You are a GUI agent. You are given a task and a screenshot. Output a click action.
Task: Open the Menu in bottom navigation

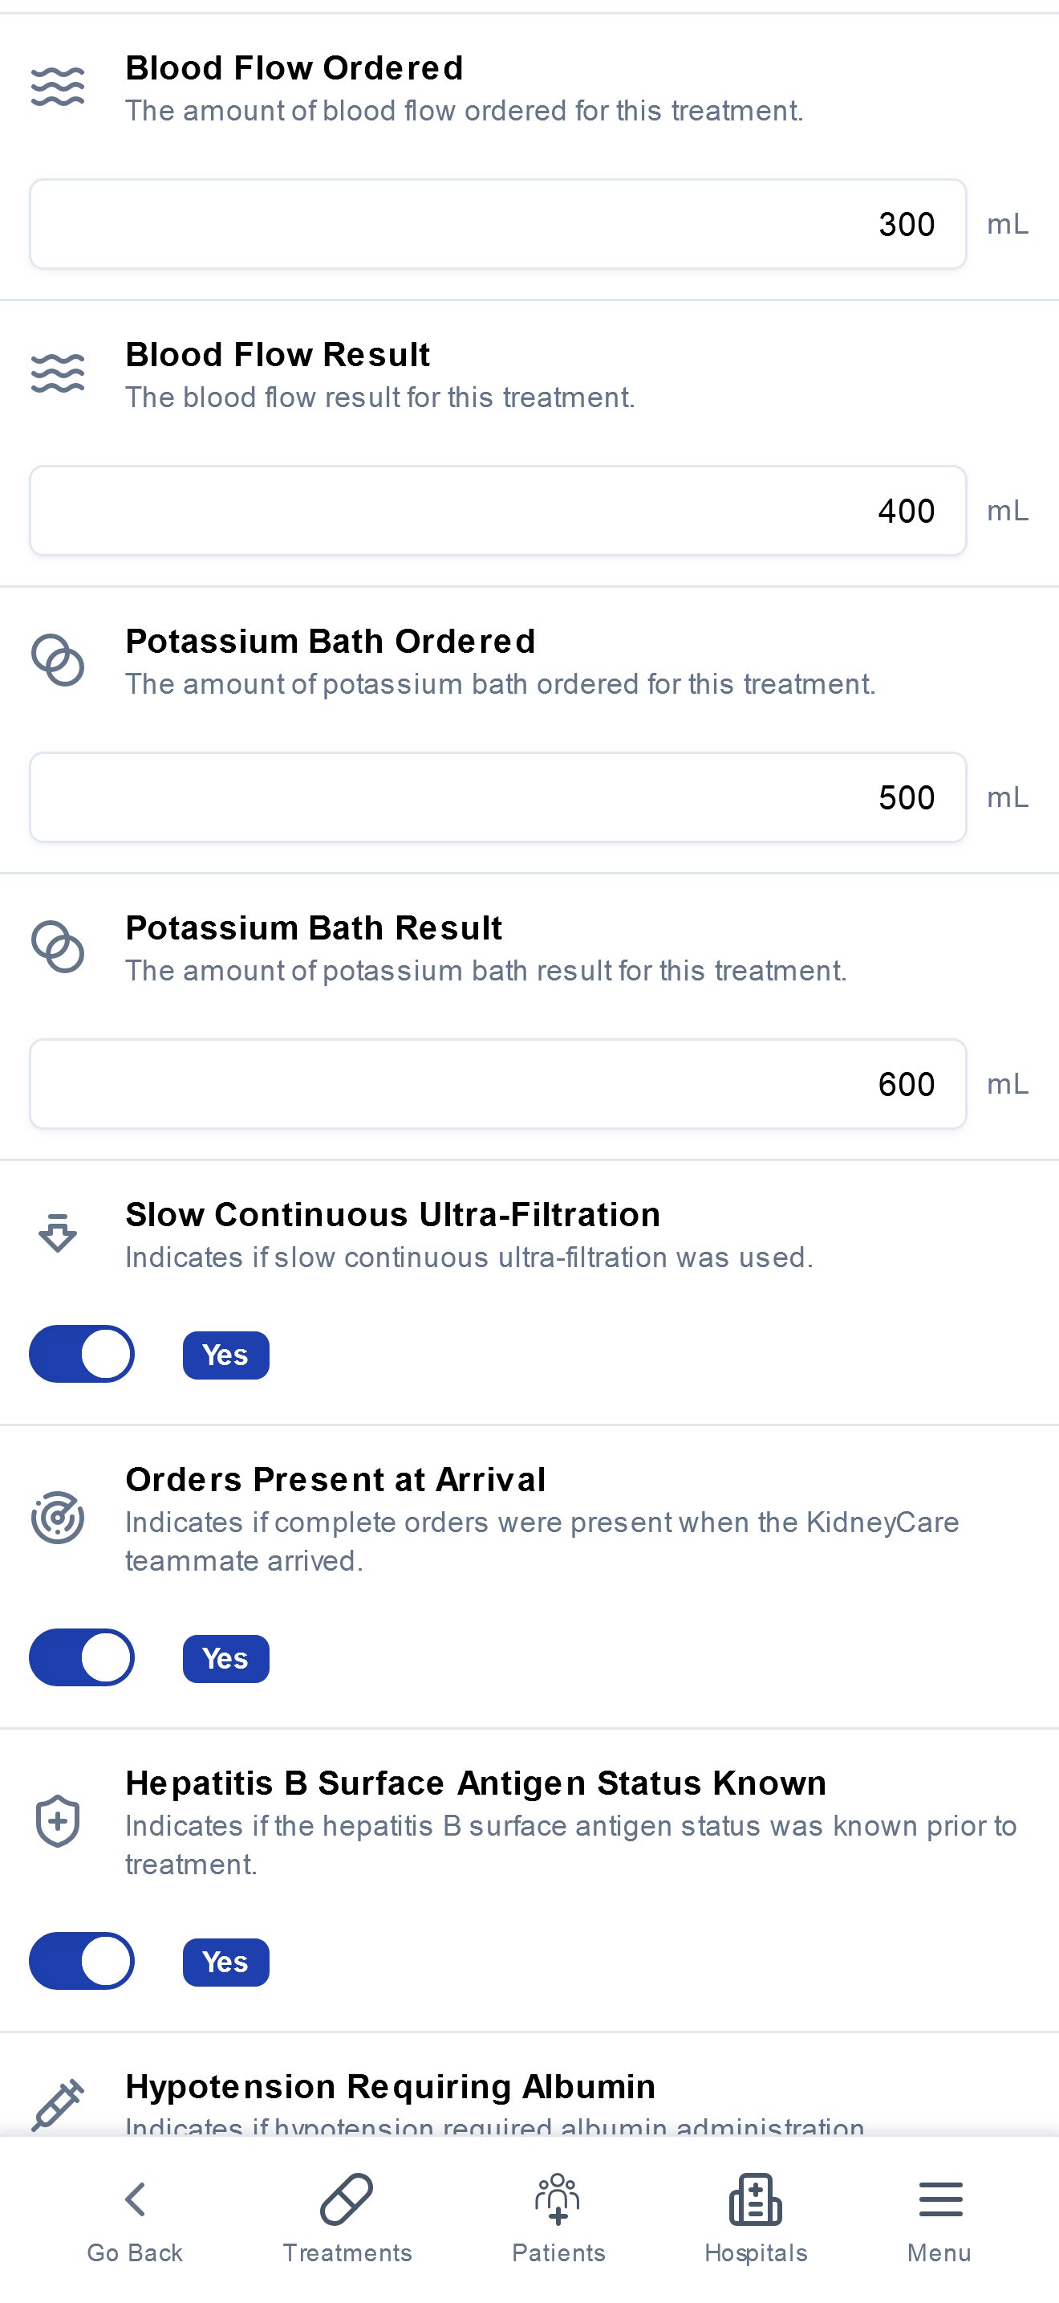939,2218
